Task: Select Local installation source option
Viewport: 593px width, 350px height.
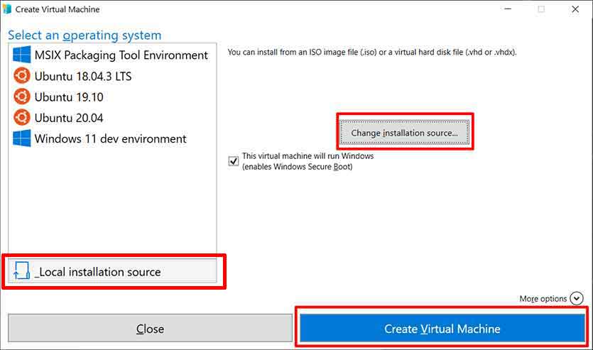Action: 112,271
